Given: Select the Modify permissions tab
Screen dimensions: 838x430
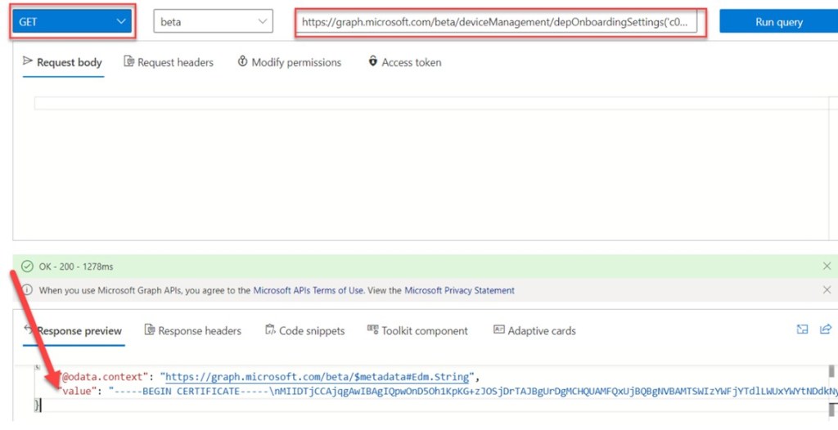Looking at the screenshot, I should pos(289,62).
